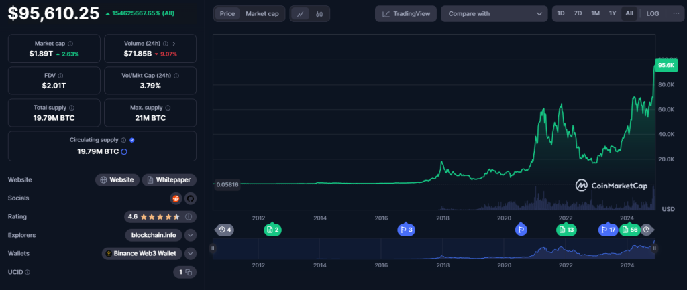The height and width of the screenshot is (290, 687).
Task: Click the 0.05816 starting price label
Action: (x=227, y=184)
